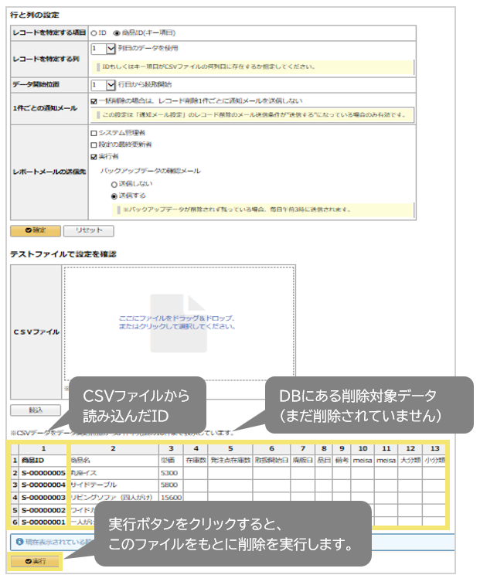Select the ID radio button

(x=94, y=33)
